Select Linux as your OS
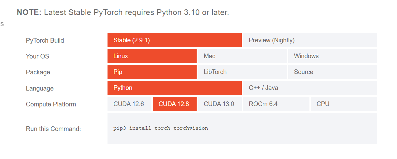 tap(152, 56)
